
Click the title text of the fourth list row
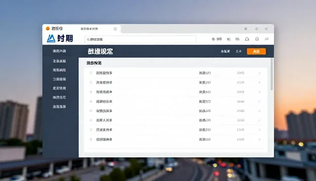click(x=104, y=101)
